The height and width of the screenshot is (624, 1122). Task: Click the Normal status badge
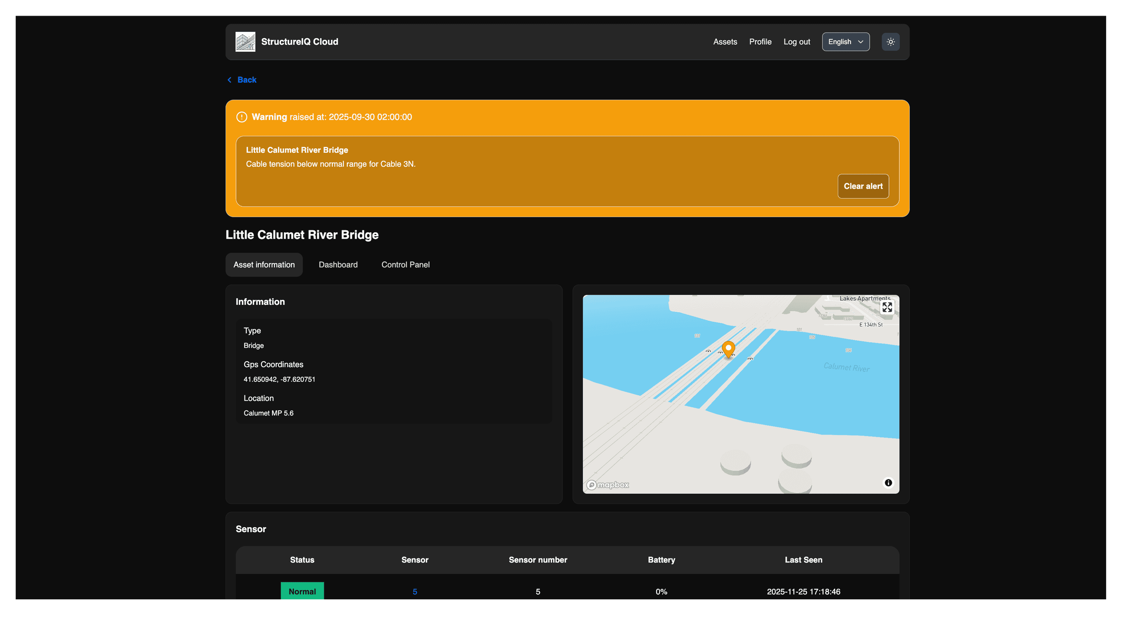click(x=302, y=591)
